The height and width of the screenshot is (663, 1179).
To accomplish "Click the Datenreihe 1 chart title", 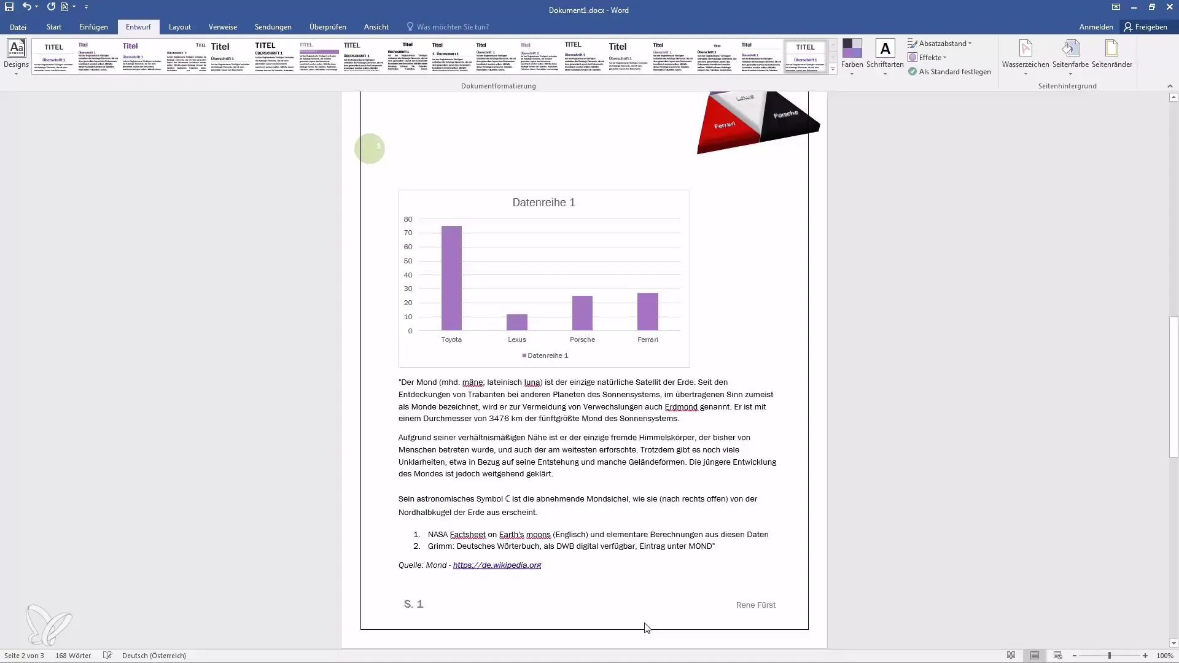I will point(543,203).
